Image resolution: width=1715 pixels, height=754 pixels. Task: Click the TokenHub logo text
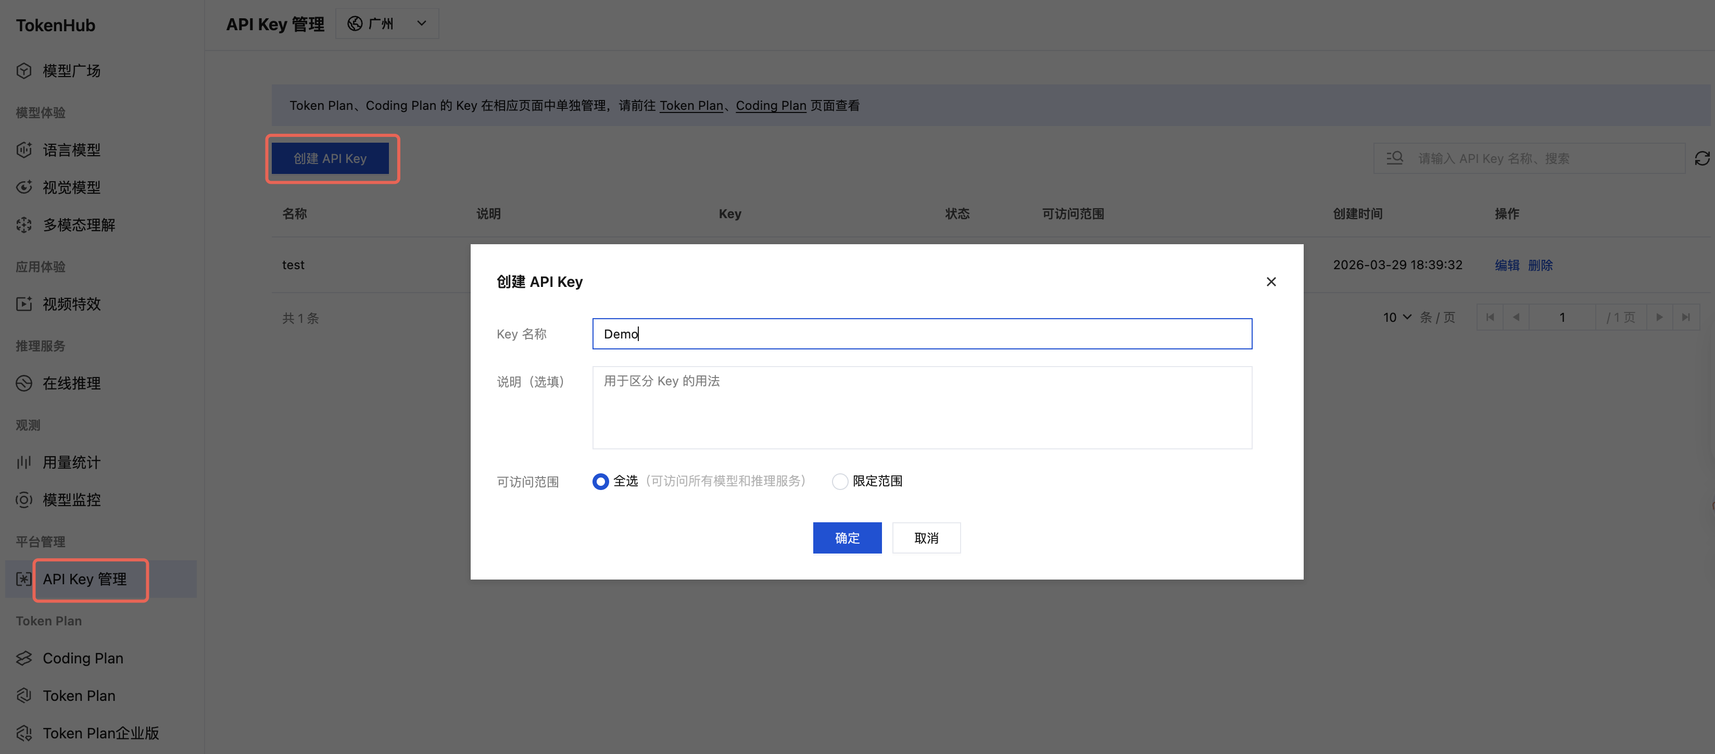[55, 26]
